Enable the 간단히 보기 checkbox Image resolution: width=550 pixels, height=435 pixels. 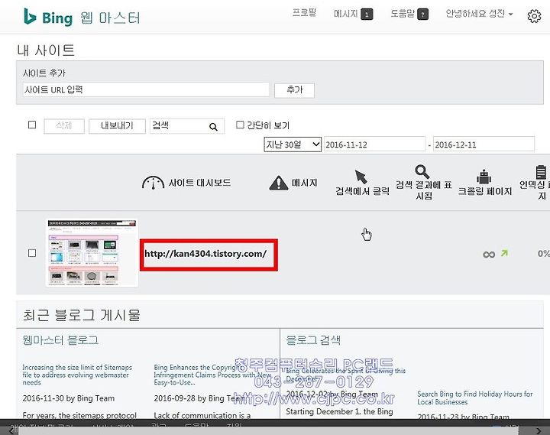point(240,125)
